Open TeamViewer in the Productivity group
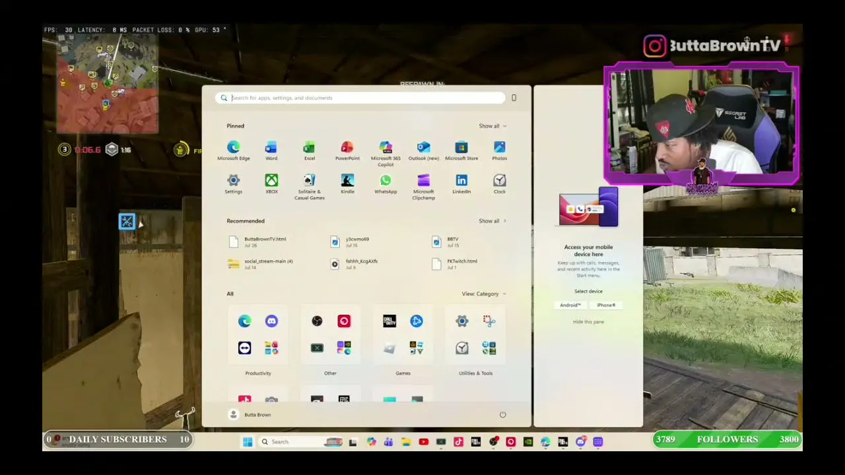The width and height of the screenshot is (845, 475). tap(244, 348)
